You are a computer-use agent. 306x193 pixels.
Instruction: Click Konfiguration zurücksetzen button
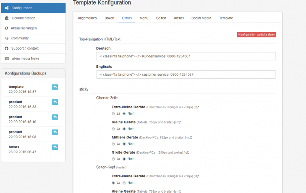pos(256,34)
